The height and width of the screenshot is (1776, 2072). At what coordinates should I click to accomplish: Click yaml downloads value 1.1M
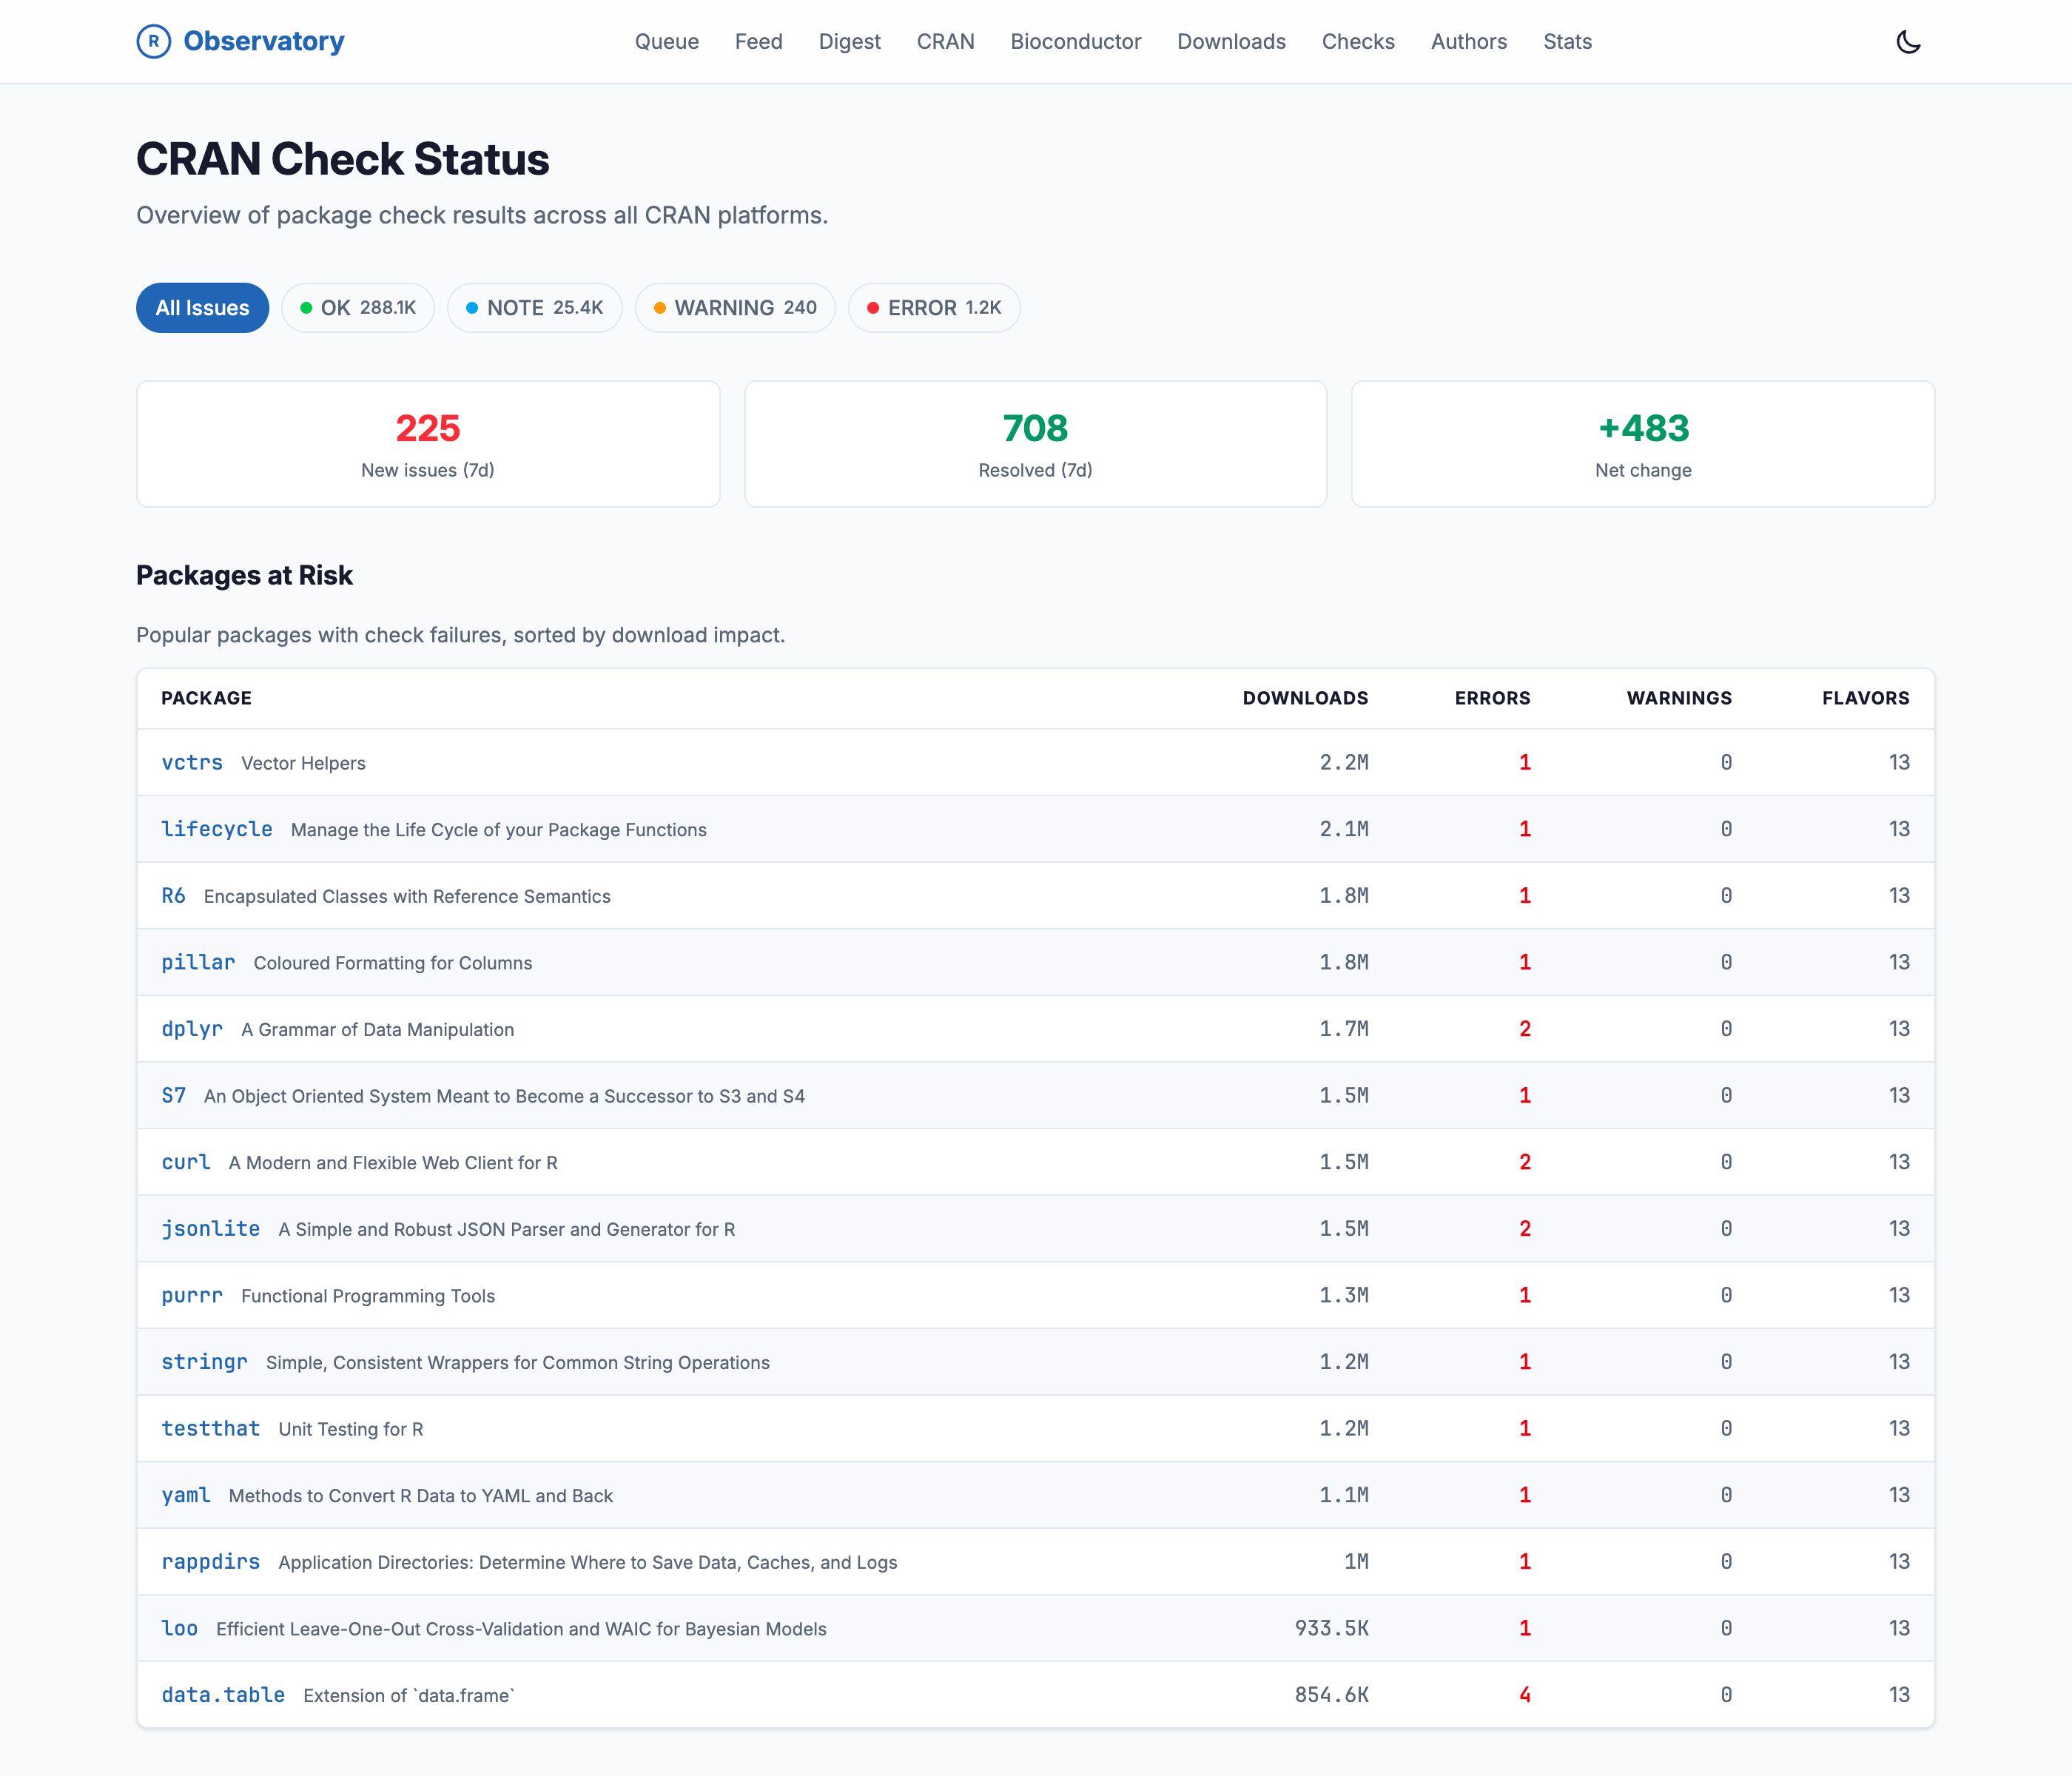tap(1343, 1495)
